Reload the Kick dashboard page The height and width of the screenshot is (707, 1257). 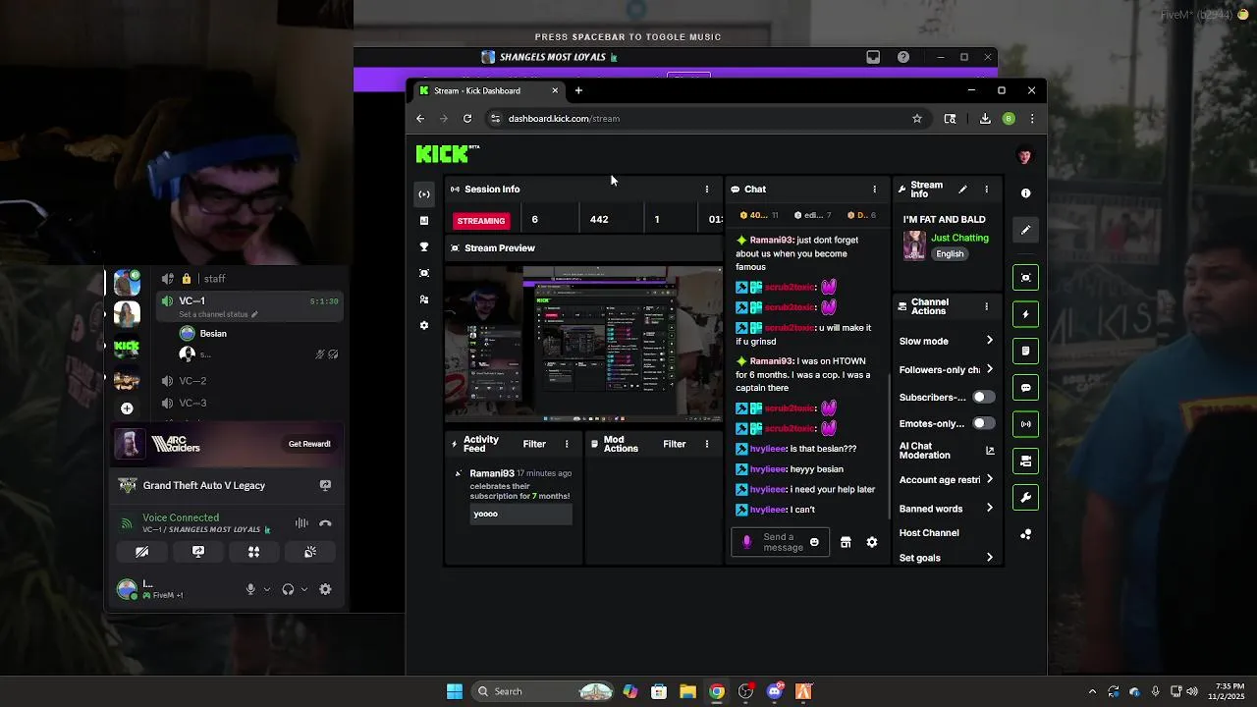pyautogui.click(x=467, y=119)
